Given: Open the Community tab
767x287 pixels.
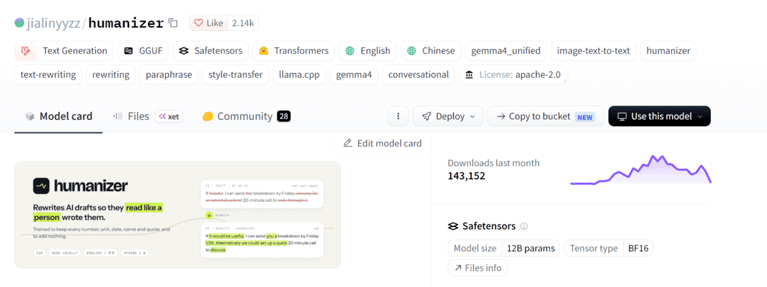Looking at the screenshot, I should [246, 116].
